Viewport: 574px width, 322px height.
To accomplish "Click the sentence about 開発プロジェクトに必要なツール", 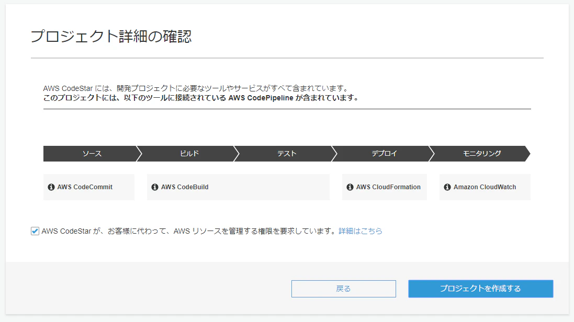I will coord(196,88).
